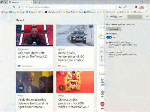Open Blizzards and temperatures of -7C article
The width and height of the screenshot is (150, 112).
[x=72, y=56]
